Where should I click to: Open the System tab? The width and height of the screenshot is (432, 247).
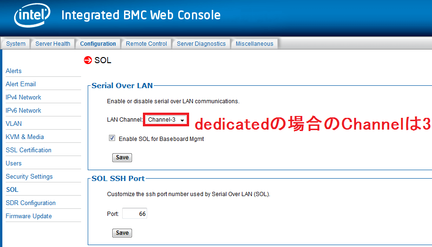click(16, 44)
